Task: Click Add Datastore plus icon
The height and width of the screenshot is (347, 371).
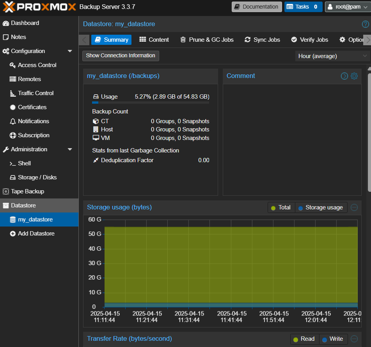Action: click(x=12, y=234)
